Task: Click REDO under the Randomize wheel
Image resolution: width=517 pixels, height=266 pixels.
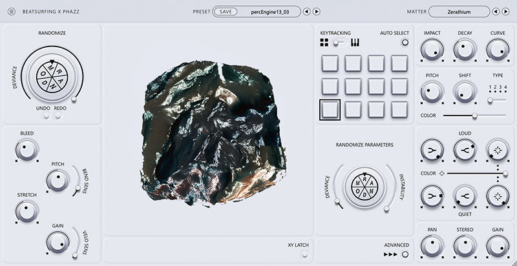Action: click(60, 108)
